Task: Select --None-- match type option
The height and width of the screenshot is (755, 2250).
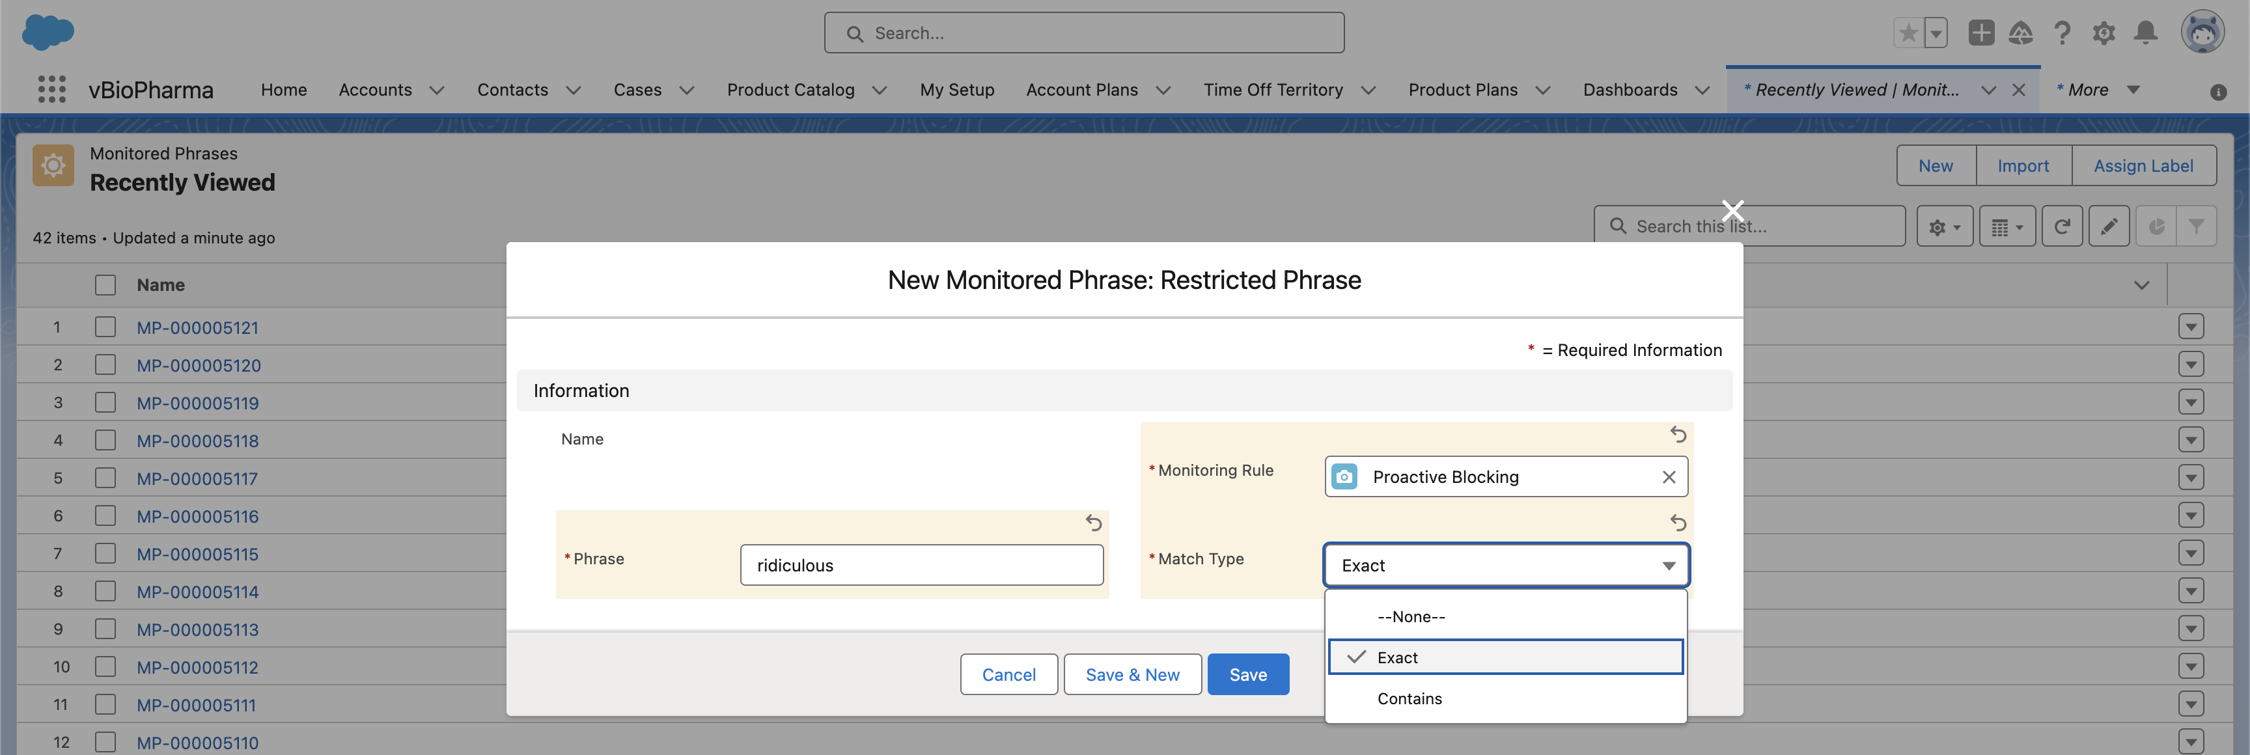Action: coord(1411,617)
